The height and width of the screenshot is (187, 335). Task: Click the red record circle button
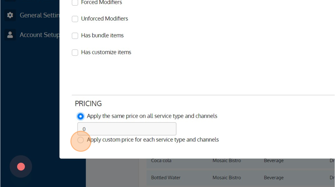21,166
